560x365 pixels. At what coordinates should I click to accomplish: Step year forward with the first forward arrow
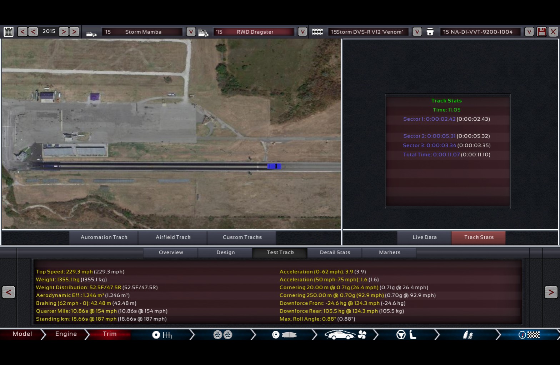coord(64,32)
